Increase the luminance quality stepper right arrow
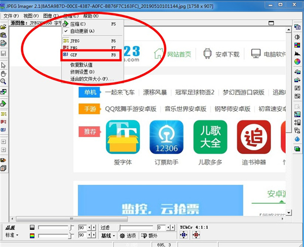 point(94,227)
